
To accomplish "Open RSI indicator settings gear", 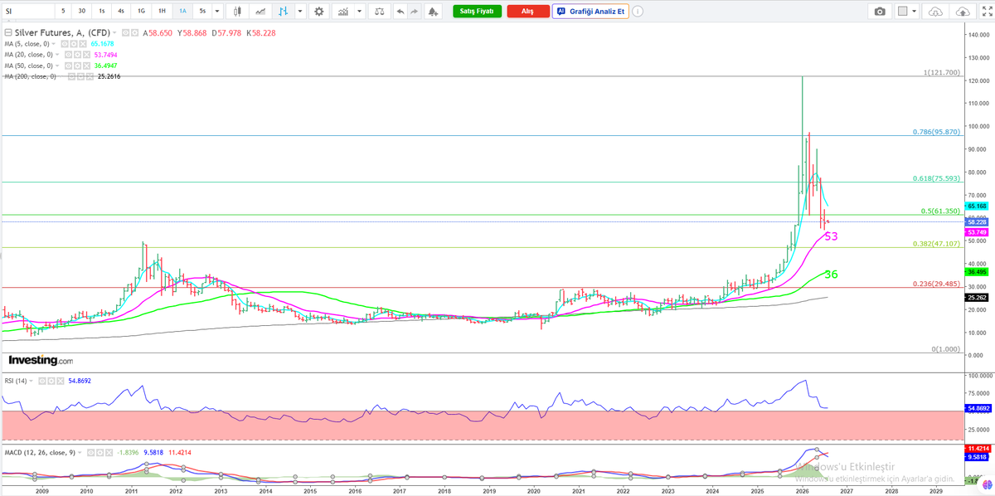I will pos(51,382).
